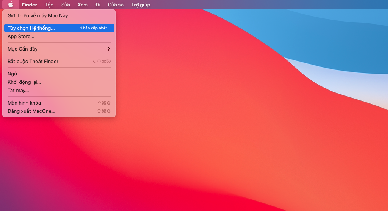Select Màn hình khóa

click(59, 103)
